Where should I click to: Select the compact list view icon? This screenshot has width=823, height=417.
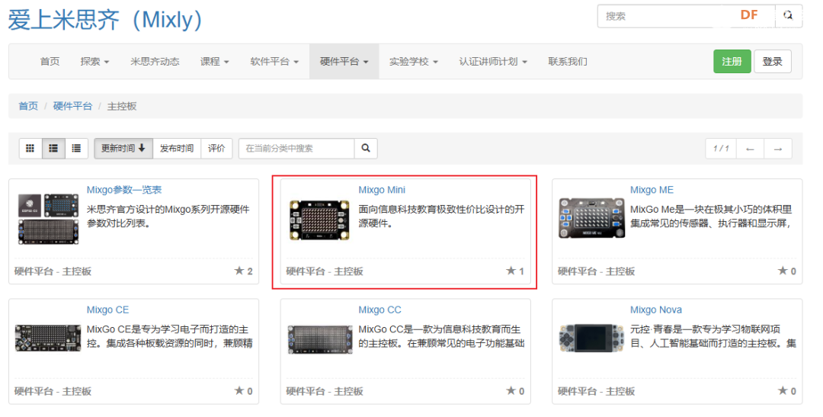[77, 149]
